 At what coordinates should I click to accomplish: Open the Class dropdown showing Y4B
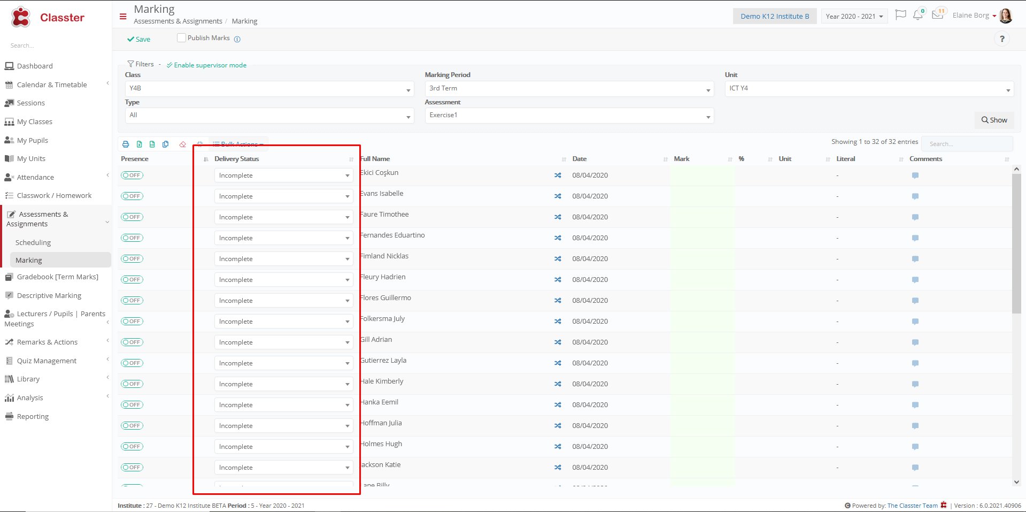tap(269, 89)
